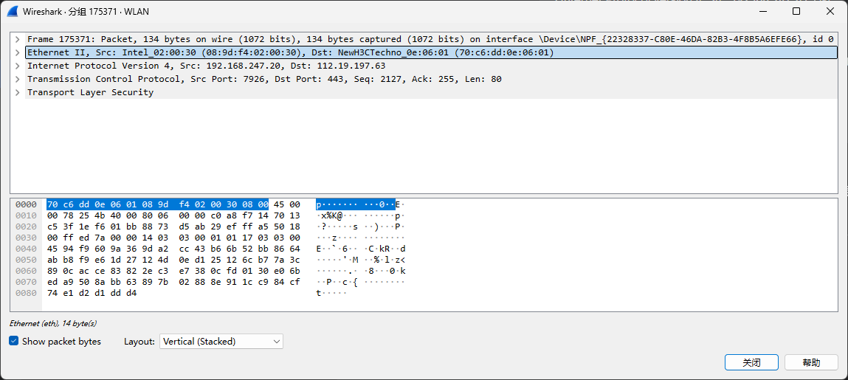Select the Frame 175371 packet summary line
Image resolution: width=848 pixels, height=380 pixels.
pyautogui.click(x=431, y=39)
